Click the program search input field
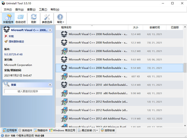Screen dimensions: 187x138 pyautogui.click(x=27, y=91)
